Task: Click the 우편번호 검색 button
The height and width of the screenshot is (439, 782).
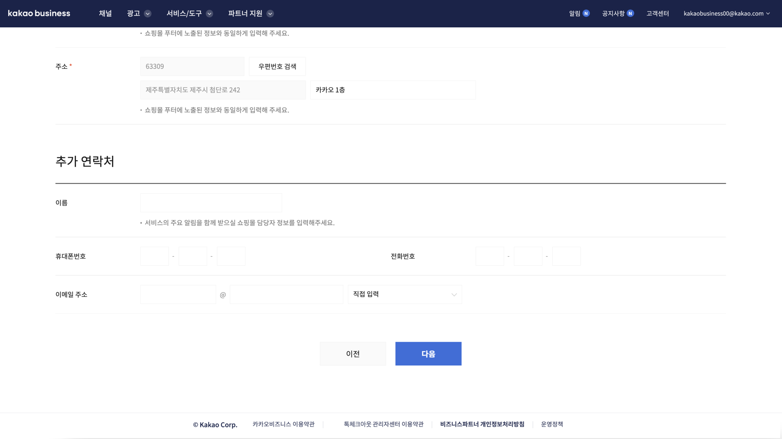Action: click(x=277, y=66)
